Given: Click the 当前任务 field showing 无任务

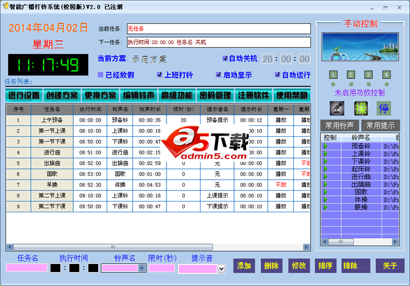Looking at the screenshot, I should tap(219, 29).
